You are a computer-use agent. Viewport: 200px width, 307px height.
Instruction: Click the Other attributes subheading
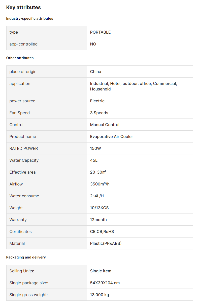click(20, 58)
